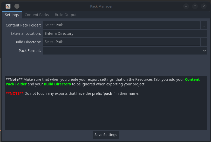
Task: Click the 'Pack Format:' label
Action: (x=30, y=51)
